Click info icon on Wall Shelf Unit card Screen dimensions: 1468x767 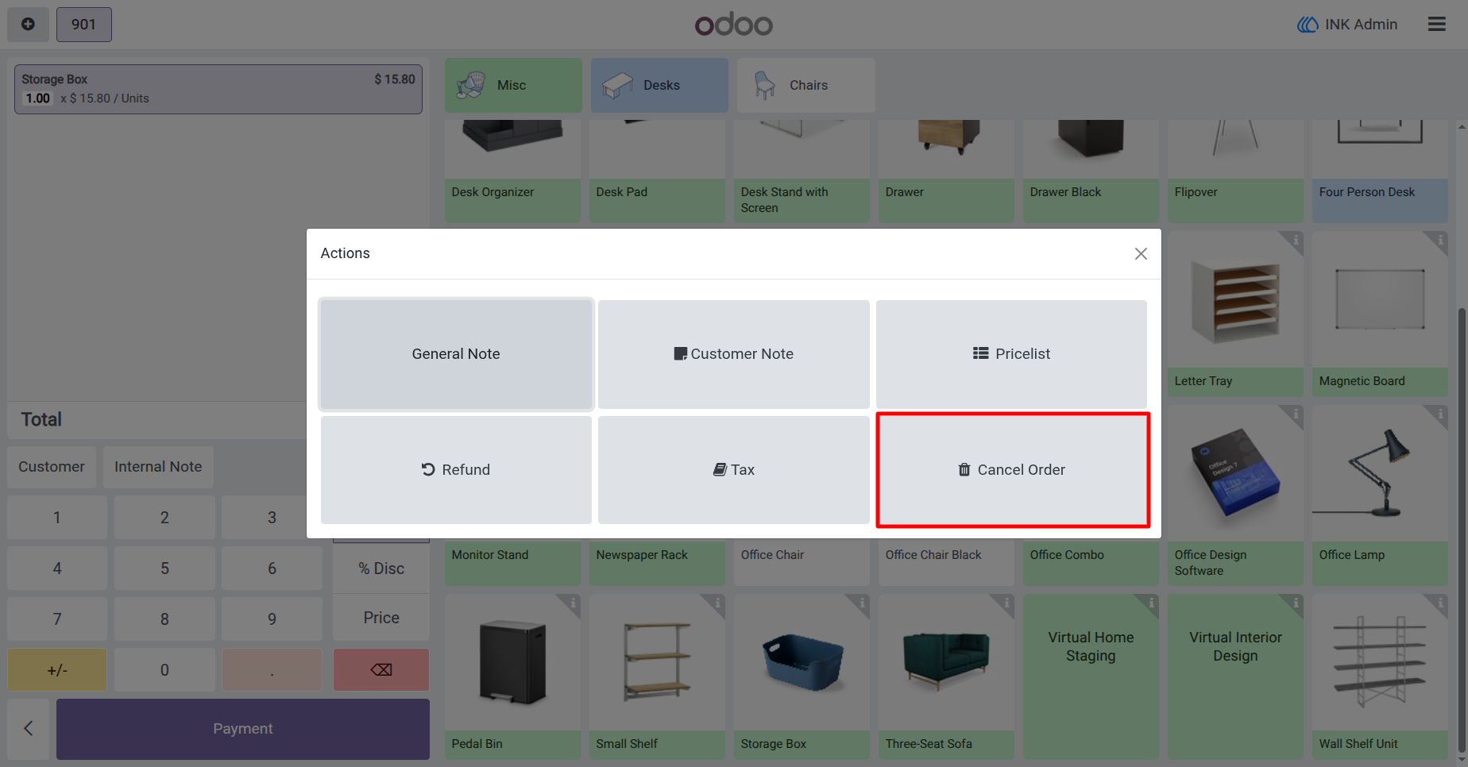pos(1440,603)
